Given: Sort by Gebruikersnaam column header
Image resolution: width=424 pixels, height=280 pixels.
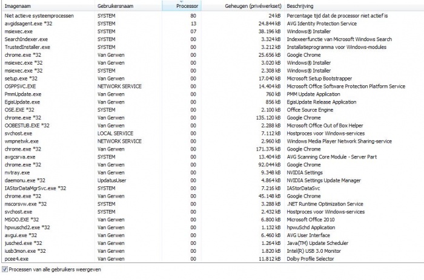Looking at the screenshot, I should tap(128, 6).
